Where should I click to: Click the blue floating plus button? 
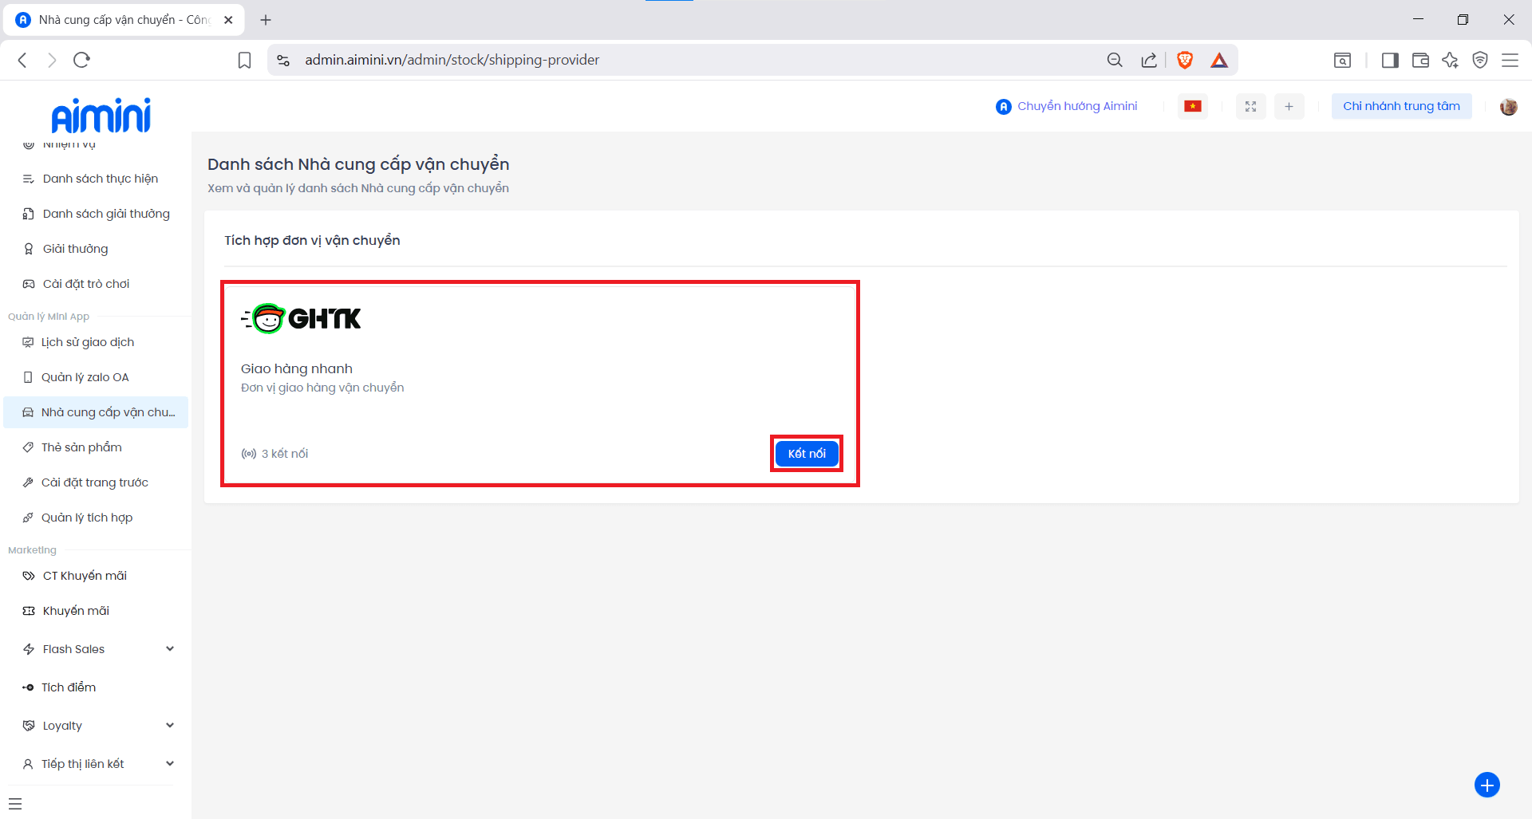click(x=1487, y=785)
